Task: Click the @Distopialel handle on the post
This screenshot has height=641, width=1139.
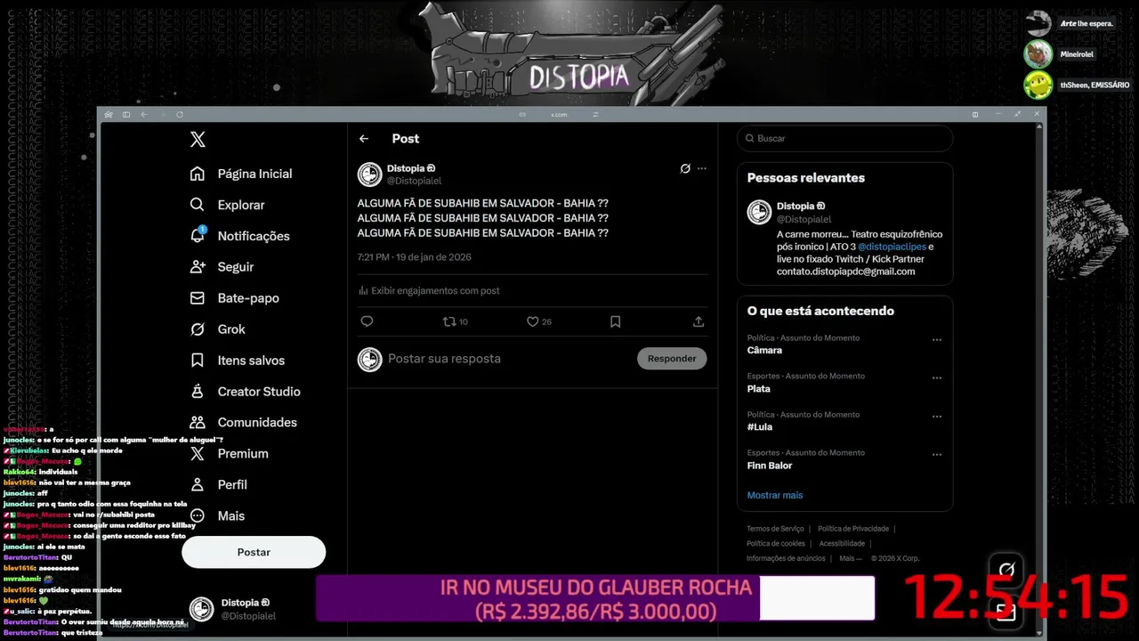Action: pos(414,181)
